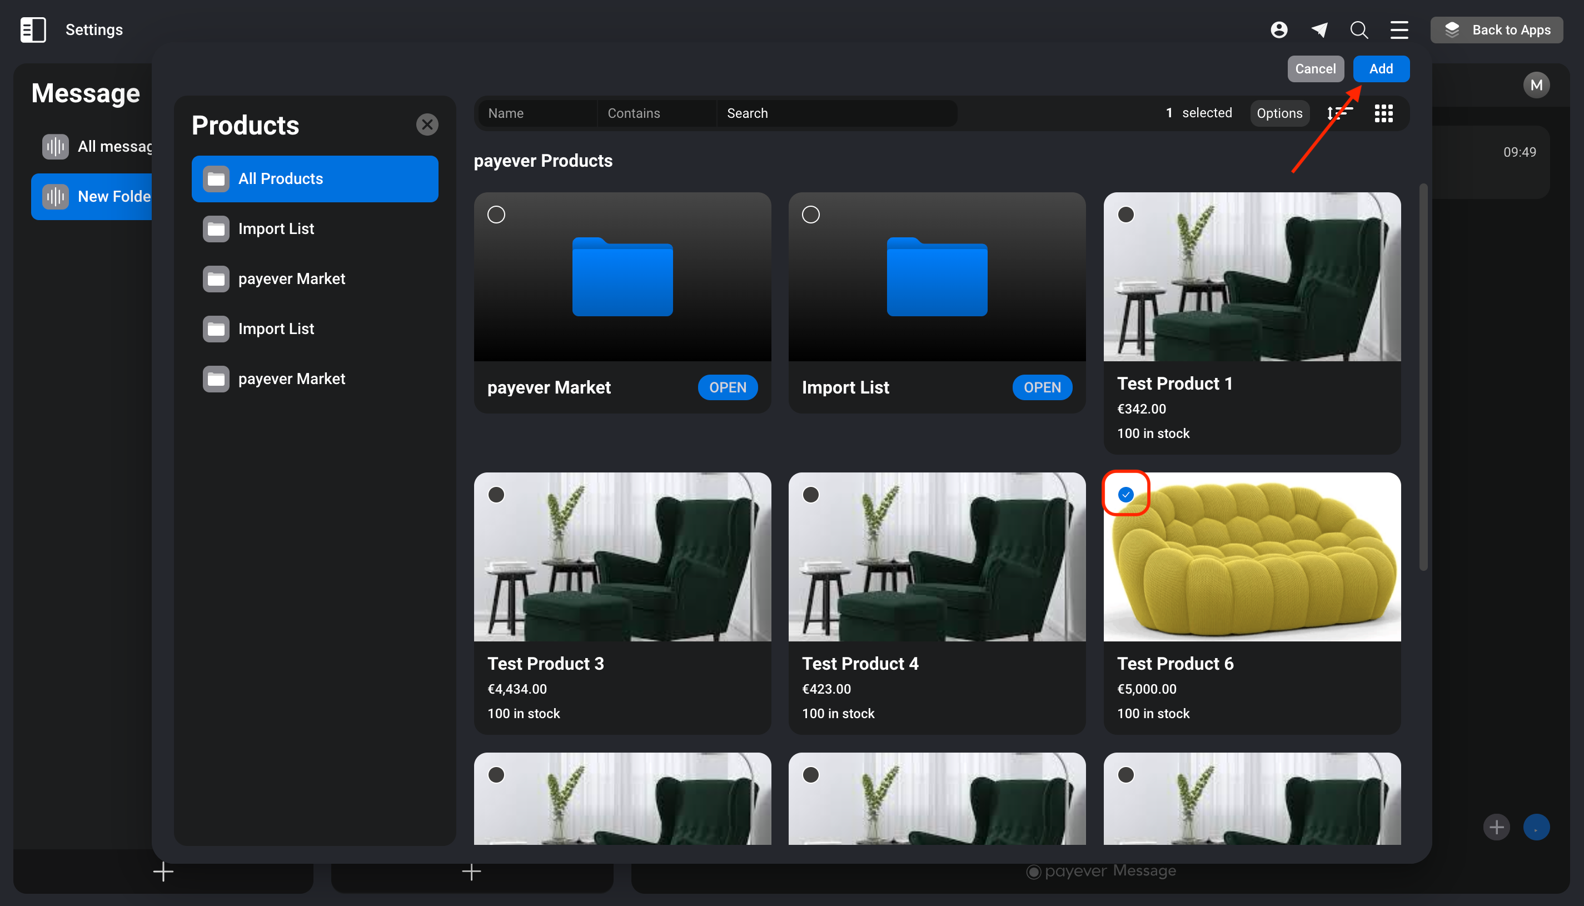Click the vertical scrollbar in products grid
The height and width of the screenshot is (906, 1584).
click(x=1423, y=376)
